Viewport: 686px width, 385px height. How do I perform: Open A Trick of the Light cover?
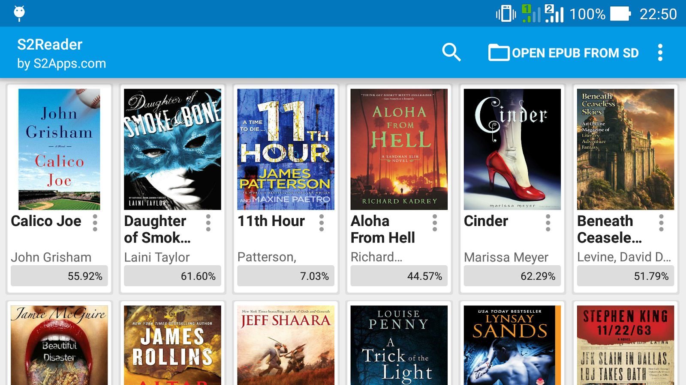tap(399, 345)
